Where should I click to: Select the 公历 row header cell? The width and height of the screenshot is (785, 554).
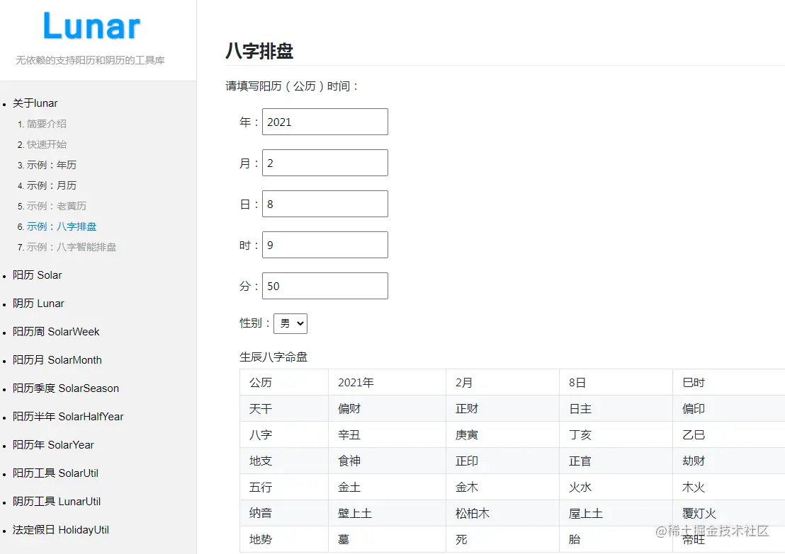284,383
